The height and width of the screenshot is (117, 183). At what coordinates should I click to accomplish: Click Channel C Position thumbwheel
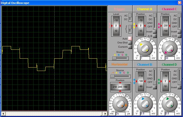(x=165, y=26)
